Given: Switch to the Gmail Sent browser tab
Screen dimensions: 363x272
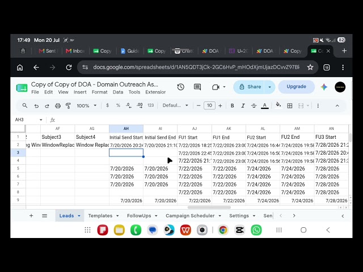Looking at the screenshot, I should pyautogui.click(x=47, y=51).
